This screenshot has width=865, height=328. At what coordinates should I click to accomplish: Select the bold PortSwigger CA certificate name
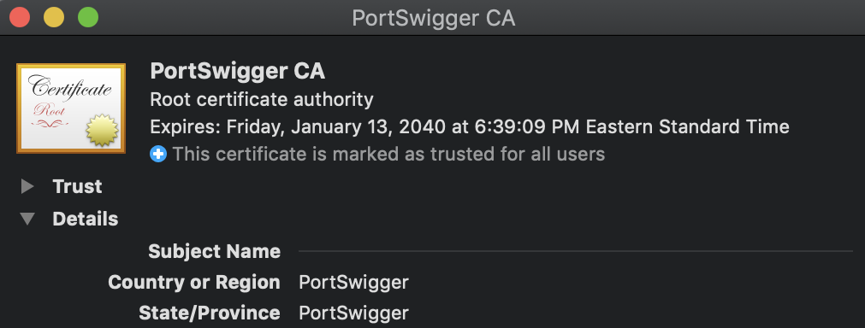coord(238,72)
